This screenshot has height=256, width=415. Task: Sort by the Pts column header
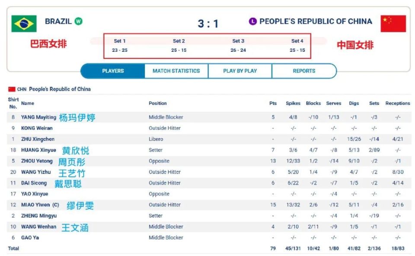[x=273, y=103]
